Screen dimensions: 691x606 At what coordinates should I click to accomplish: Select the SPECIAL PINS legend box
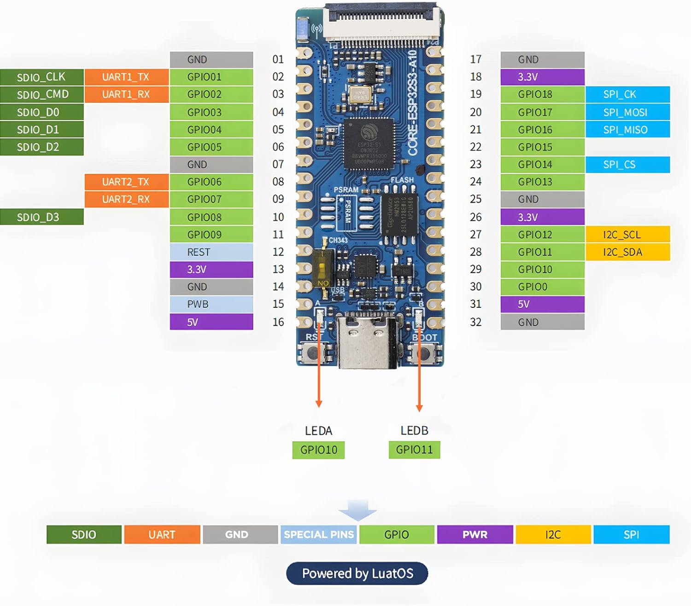[318, 534]
